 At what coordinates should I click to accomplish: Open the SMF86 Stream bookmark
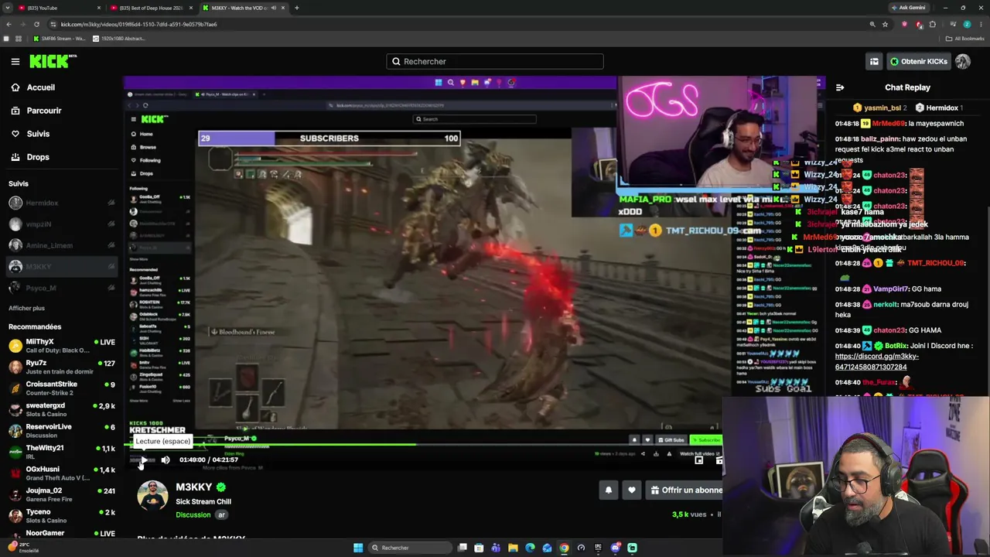pos(60,38)
